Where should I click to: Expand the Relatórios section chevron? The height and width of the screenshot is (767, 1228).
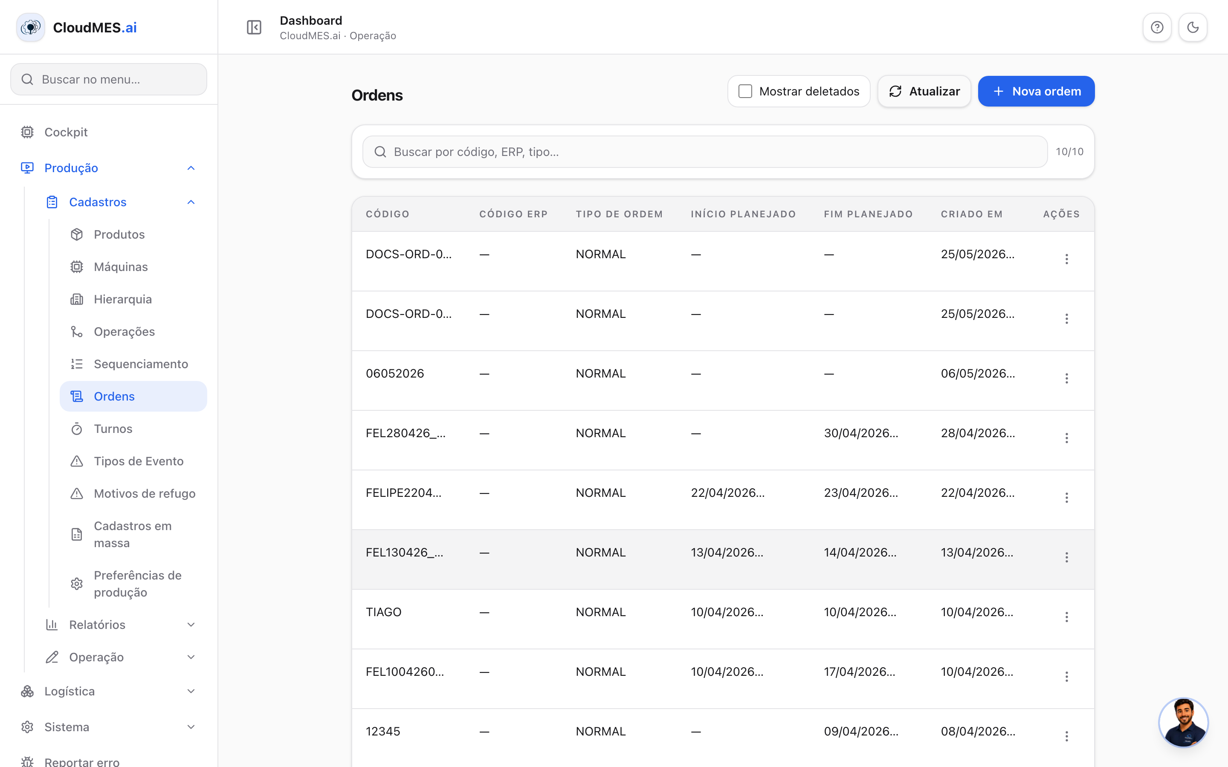point(191,624)
